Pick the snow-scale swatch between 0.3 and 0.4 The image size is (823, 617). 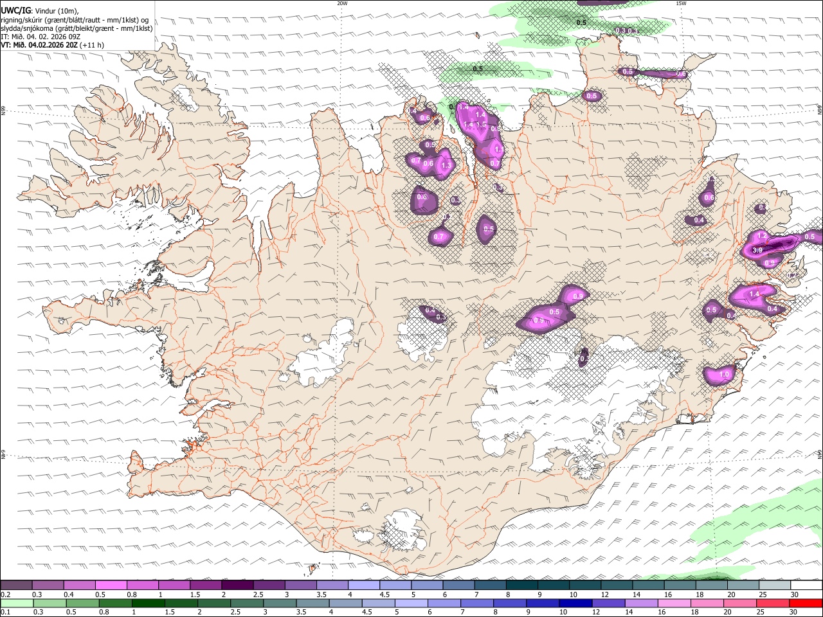pyautogui.click(x=48, y=586)
